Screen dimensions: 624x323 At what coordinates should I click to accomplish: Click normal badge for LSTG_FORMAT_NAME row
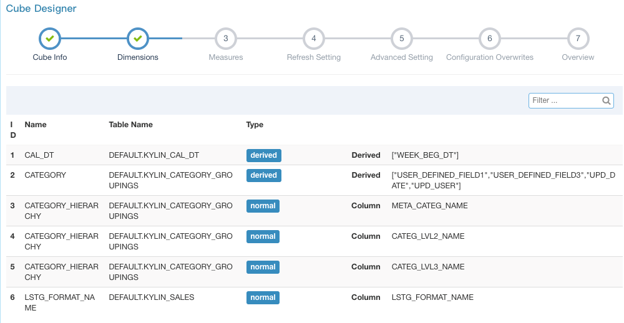[x=263, y=297]
